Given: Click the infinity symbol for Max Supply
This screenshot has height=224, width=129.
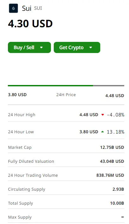Looking at the screenshot, I should coord(122,217).
